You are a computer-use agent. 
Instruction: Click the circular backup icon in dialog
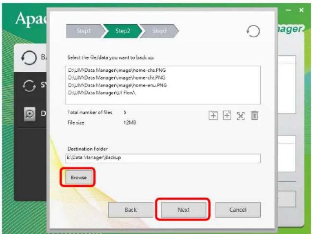point(253,31)
